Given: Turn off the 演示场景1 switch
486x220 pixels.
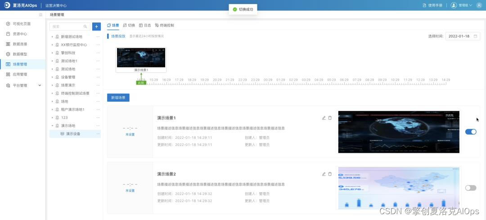Looking at the screenshot, I should point(471,132).
